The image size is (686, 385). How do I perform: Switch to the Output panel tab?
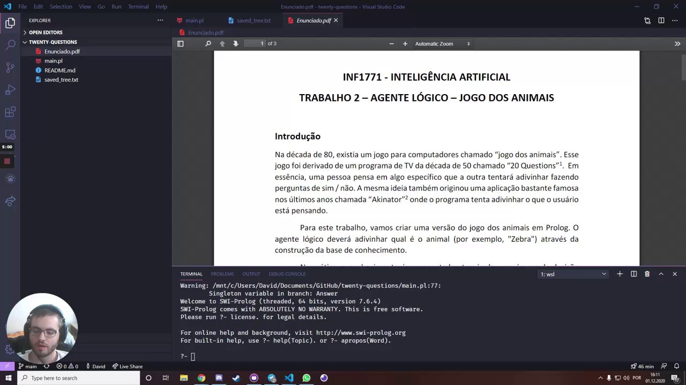point(251,274)
